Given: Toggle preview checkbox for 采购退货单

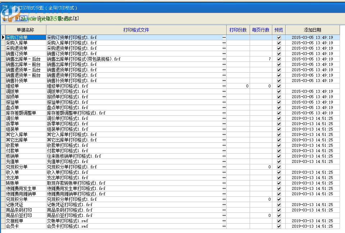Looking at the screenshot, I should coord(279,48).
